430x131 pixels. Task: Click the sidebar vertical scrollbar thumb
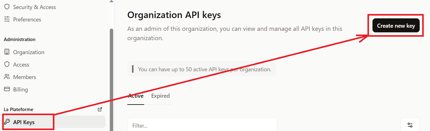[111, 78]
